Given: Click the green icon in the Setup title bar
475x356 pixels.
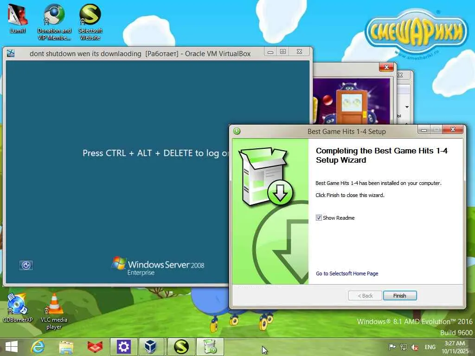Looking at the screenshot, I should [x=237, y=131].
